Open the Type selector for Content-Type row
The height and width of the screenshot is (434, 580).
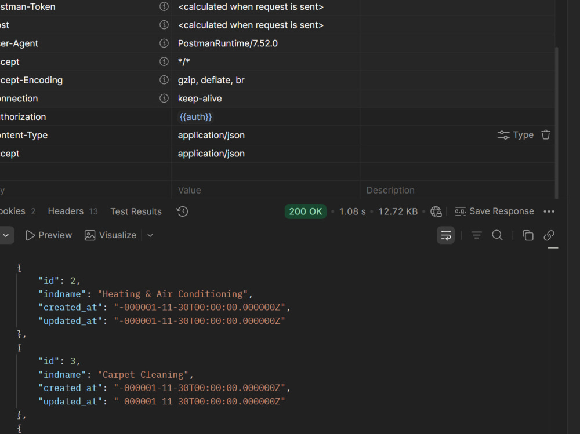[515, 135]
